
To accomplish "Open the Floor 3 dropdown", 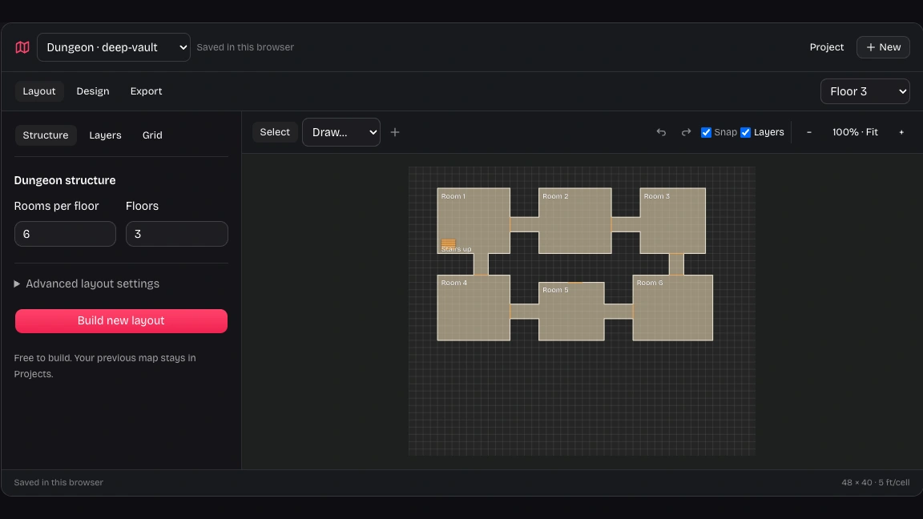I will 865,91.
